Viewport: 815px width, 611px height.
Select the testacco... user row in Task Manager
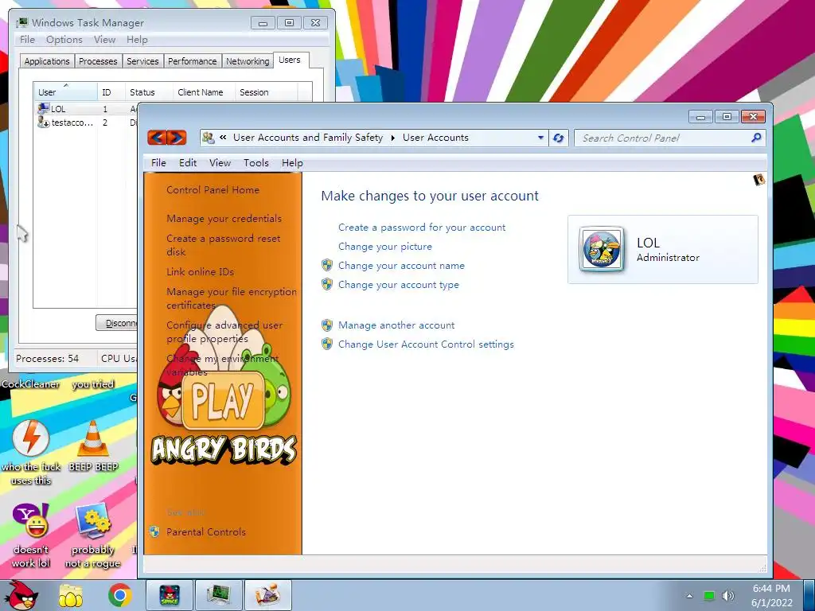click(x=86, y=123)
